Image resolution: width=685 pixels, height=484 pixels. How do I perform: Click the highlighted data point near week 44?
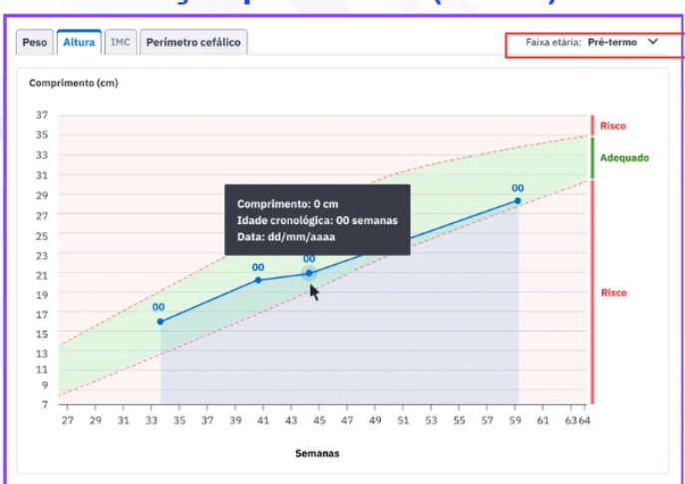point(309,274)
